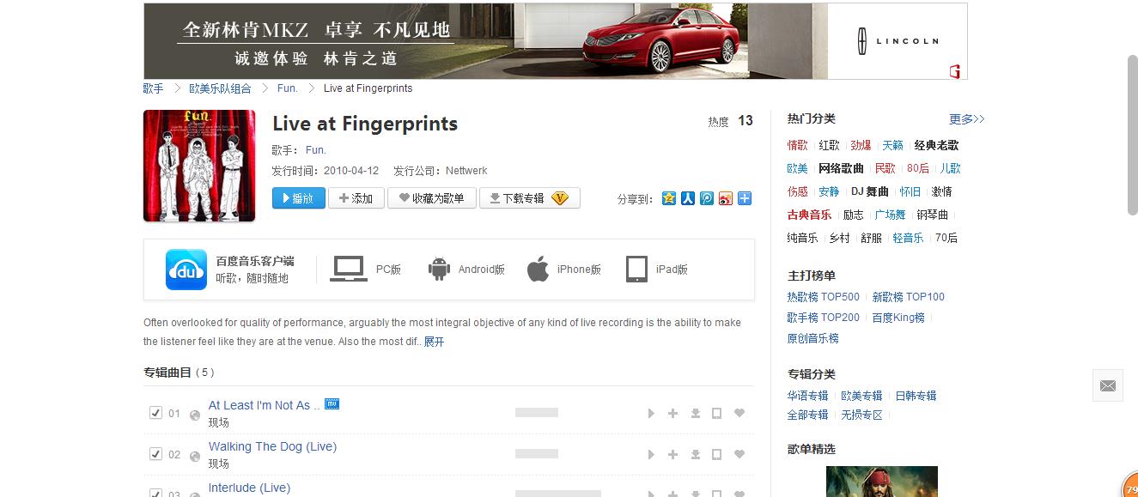Select 经典老歌 hot category
1138x497 pixels.
[x=936, y=145]
